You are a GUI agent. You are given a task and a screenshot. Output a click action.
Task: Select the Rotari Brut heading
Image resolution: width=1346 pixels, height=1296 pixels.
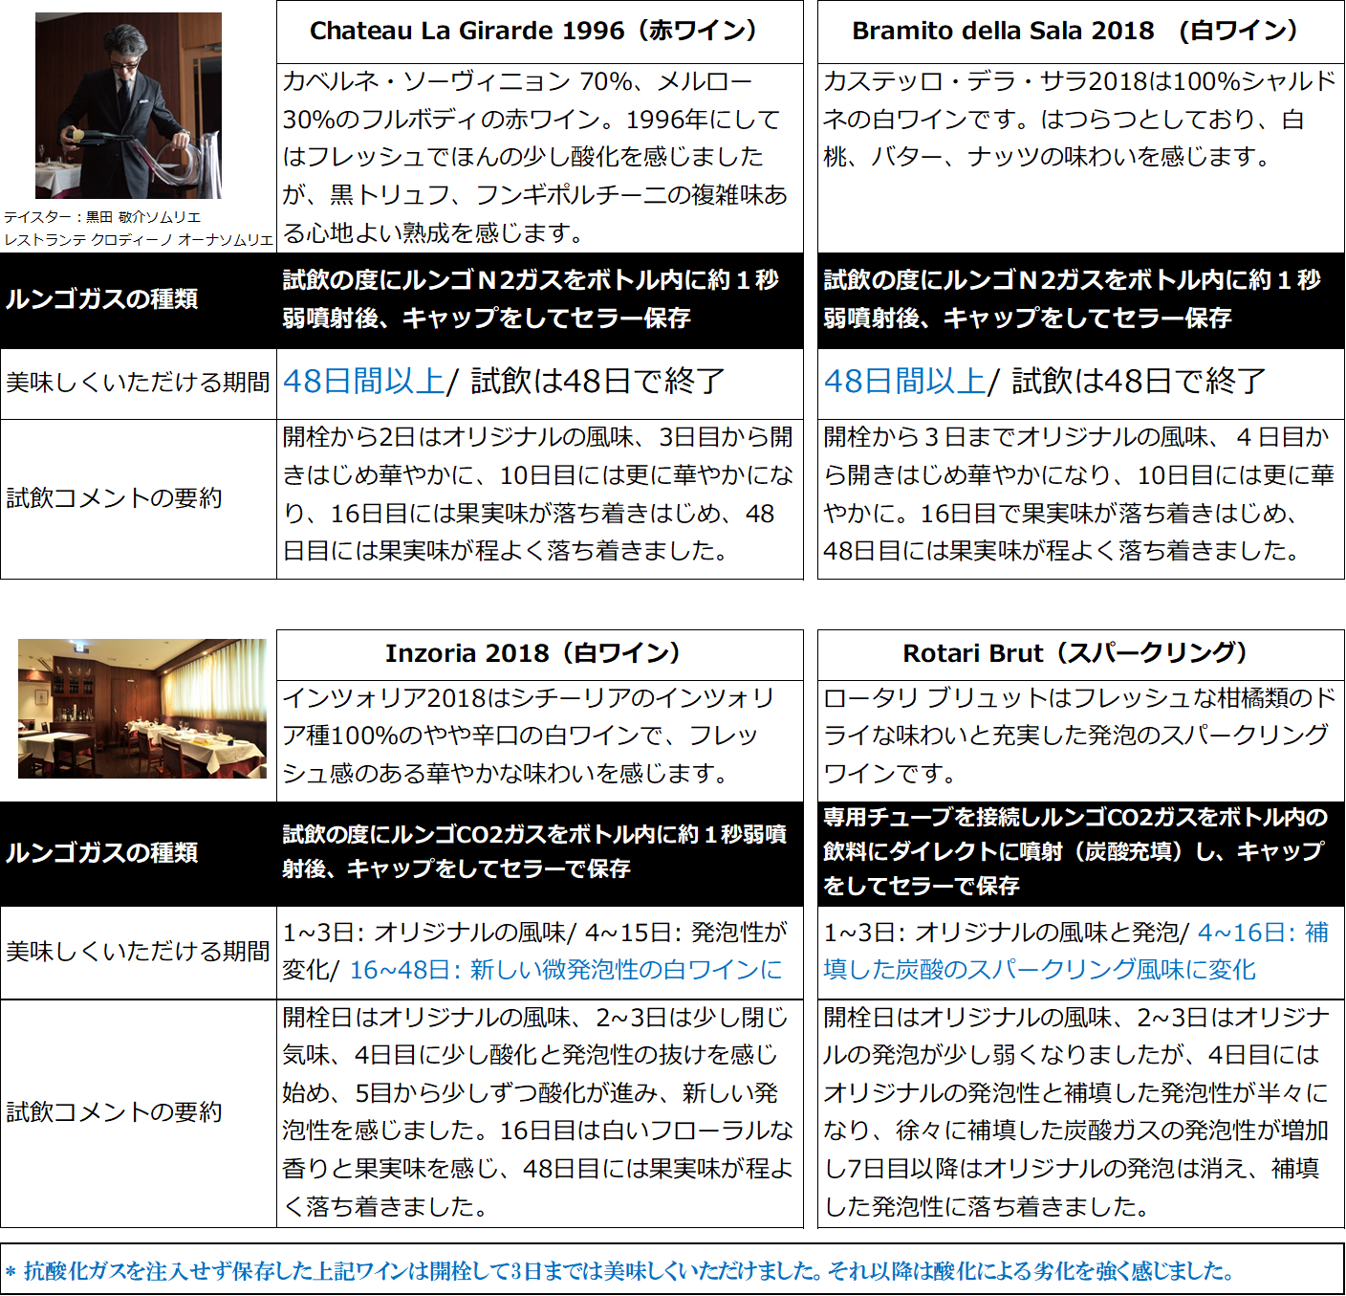point(1081,653)
